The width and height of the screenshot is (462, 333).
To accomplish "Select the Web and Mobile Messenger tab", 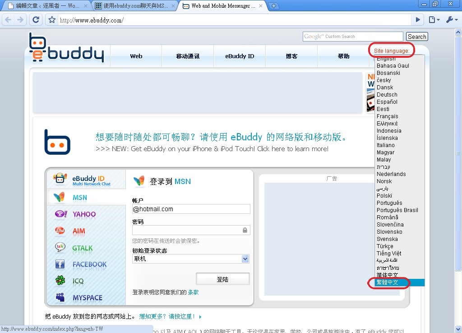I will [222, 6].
